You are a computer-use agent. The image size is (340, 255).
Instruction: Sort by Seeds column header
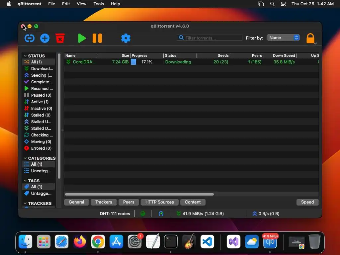pyautogui.click(x=213, y=55)
